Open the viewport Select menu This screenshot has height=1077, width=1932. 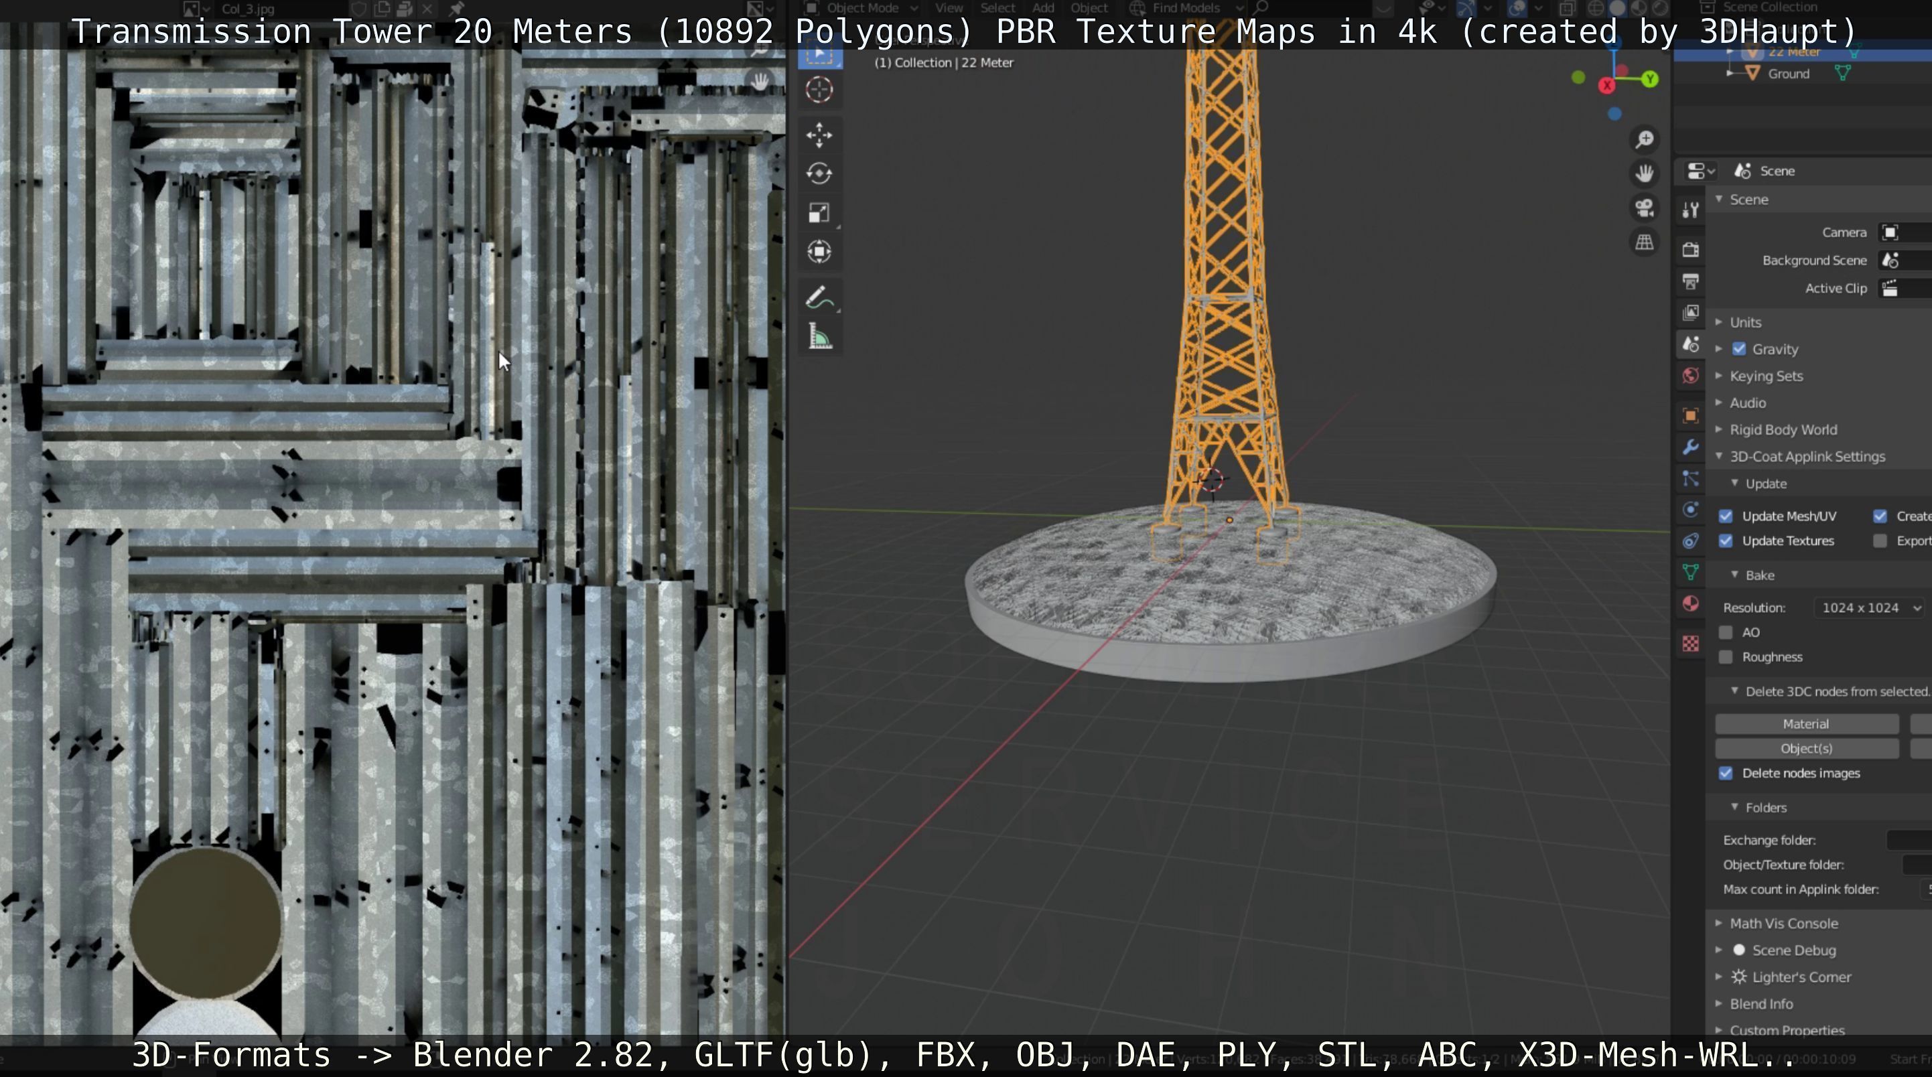[997, 8]
